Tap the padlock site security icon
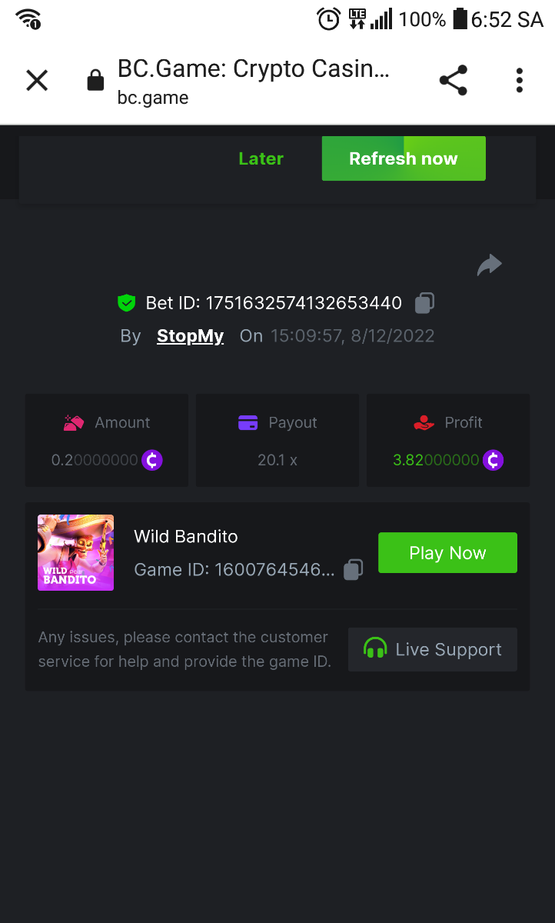This screenshot has height=923, width=555. (95, 80)
